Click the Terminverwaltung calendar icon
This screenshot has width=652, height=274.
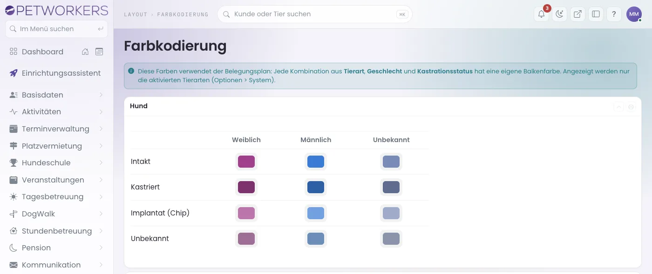click(x=14, y=129)
